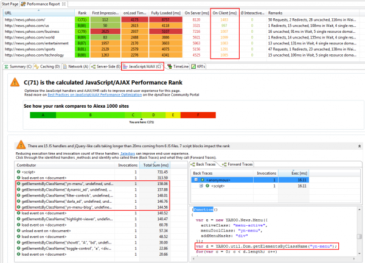
Task: Select the http://news.yahoo.com/business row
Action: (181, 32)
